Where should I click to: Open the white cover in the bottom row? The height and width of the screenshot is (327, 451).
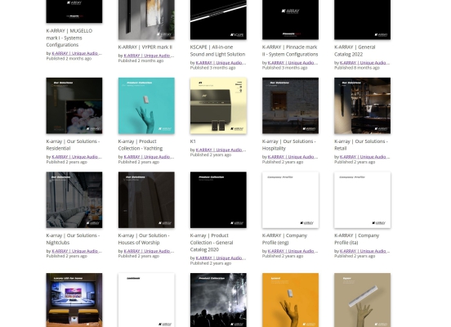tap(146, 300)
